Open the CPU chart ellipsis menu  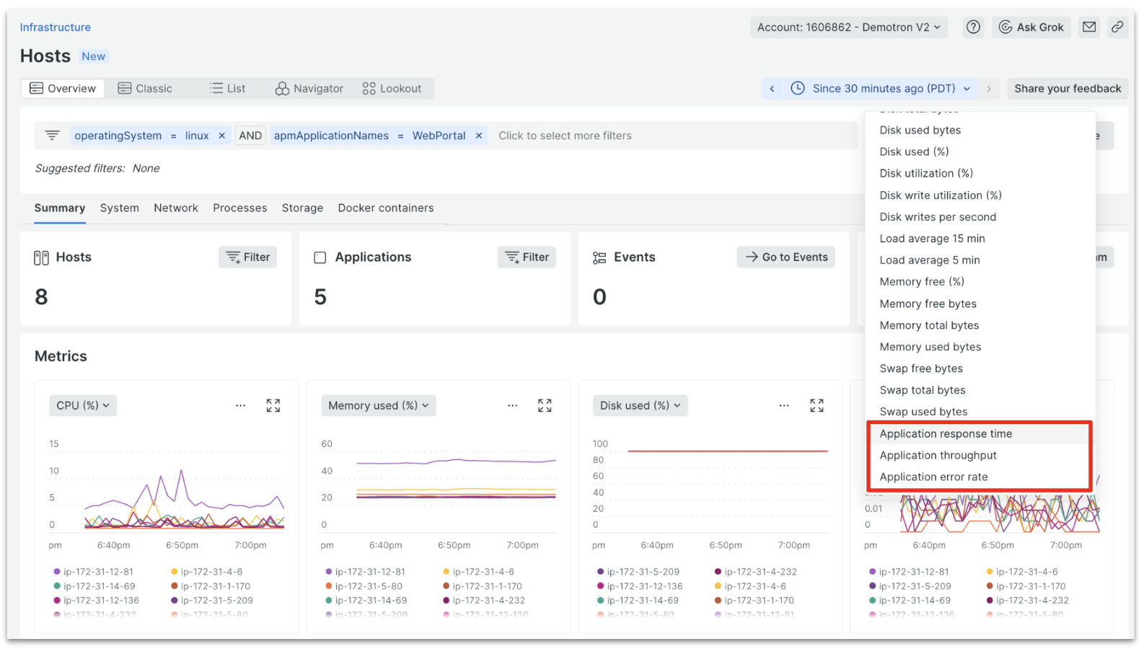pyautogui.click(x=241, y=406)
